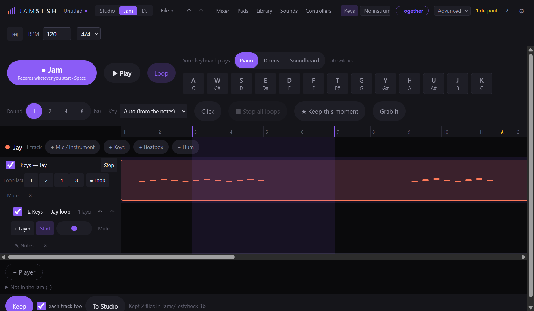
Task: Open the File menu
Action: coord(167,11)
